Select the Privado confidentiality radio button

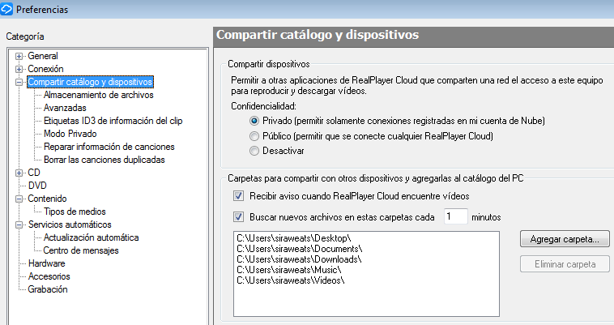click(x=254, y=121)
